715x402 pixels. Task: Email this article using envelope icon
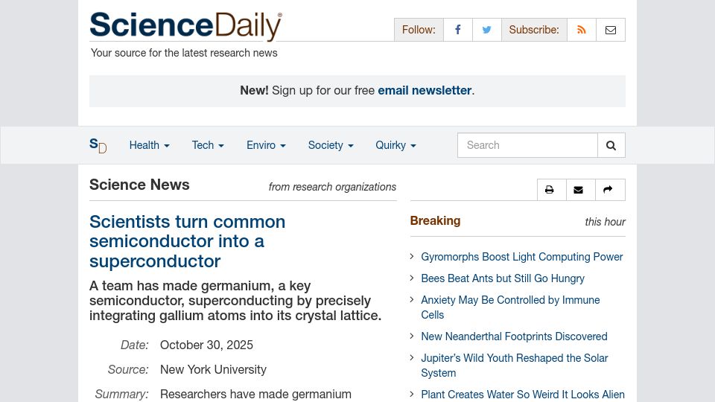(x=580, y=190)
